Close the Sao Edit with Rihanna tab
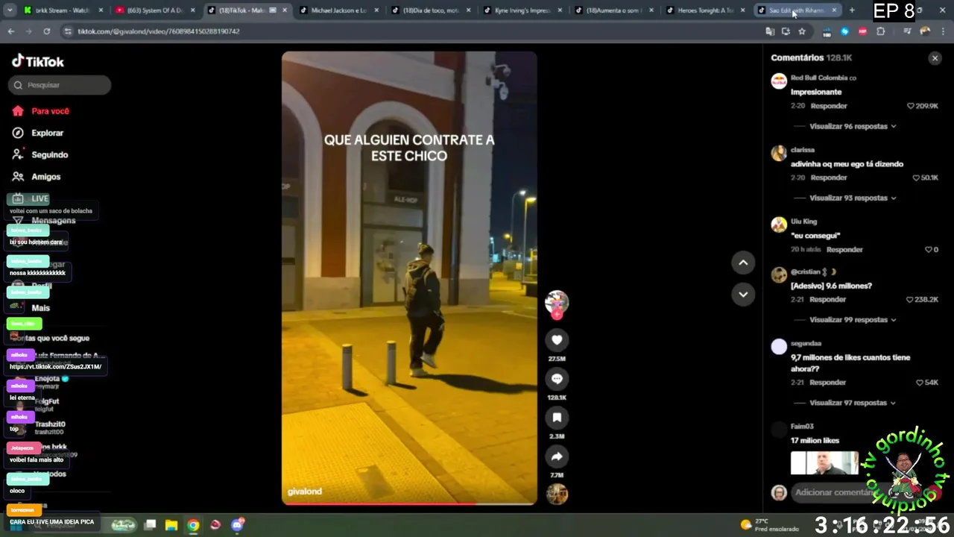The image size is (954, 537). (834, 10)
